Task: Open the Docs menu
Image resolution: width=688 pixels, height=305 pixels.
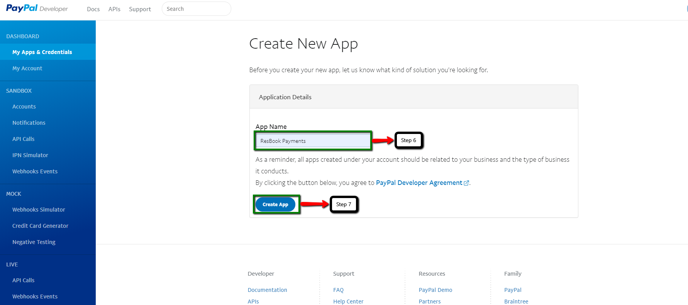Action: click(93, 9)
